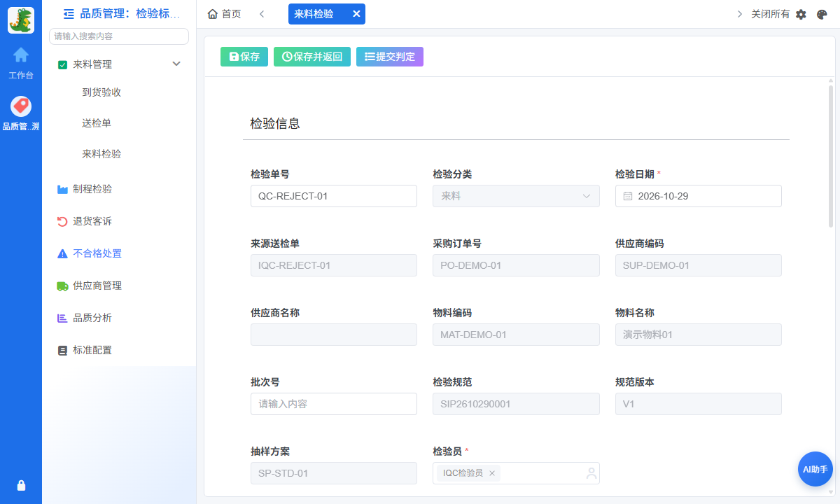Screen dimensions: 840x504
Task: Open the 检验日期 date picker
Action: pyautogui.click(x=699, y=196)
